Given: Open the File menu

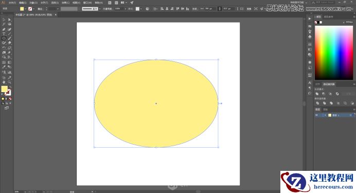Looking at the screenshot, I should coord(12,3).
